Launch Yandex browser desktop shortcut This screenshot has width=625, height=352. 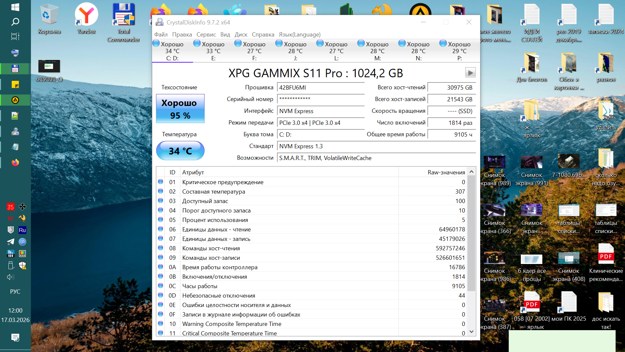tap(86, 19)
